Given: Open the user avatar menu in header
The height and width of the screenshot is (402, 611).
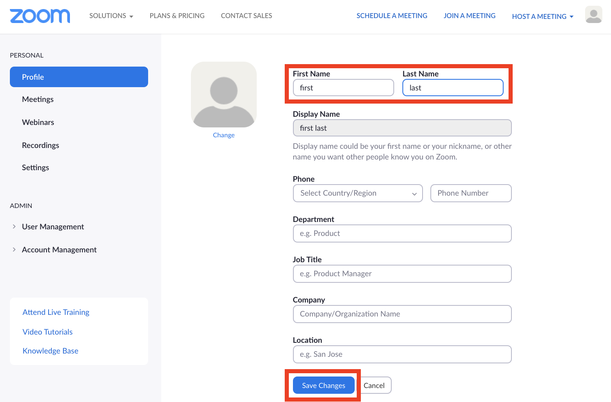Looking at the screenshot, I should point(593,15).
